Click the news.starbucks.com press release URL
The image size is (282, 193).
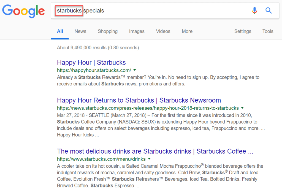148,108
